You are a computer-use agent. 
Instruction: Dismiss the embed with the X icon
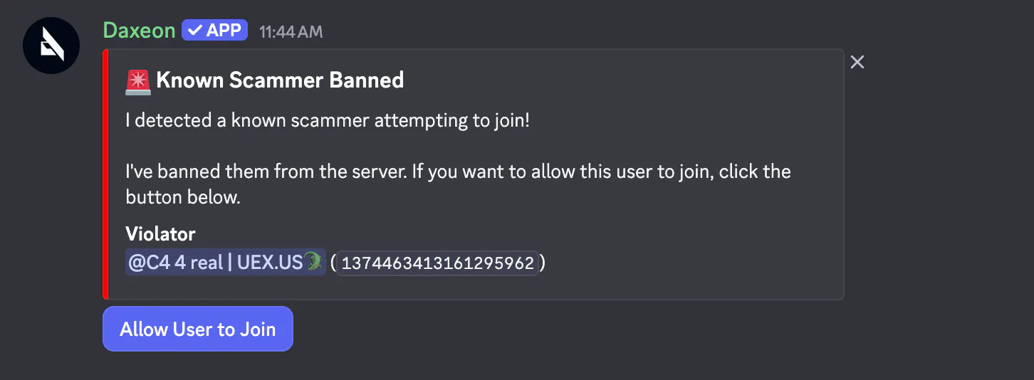click(857, 62)
